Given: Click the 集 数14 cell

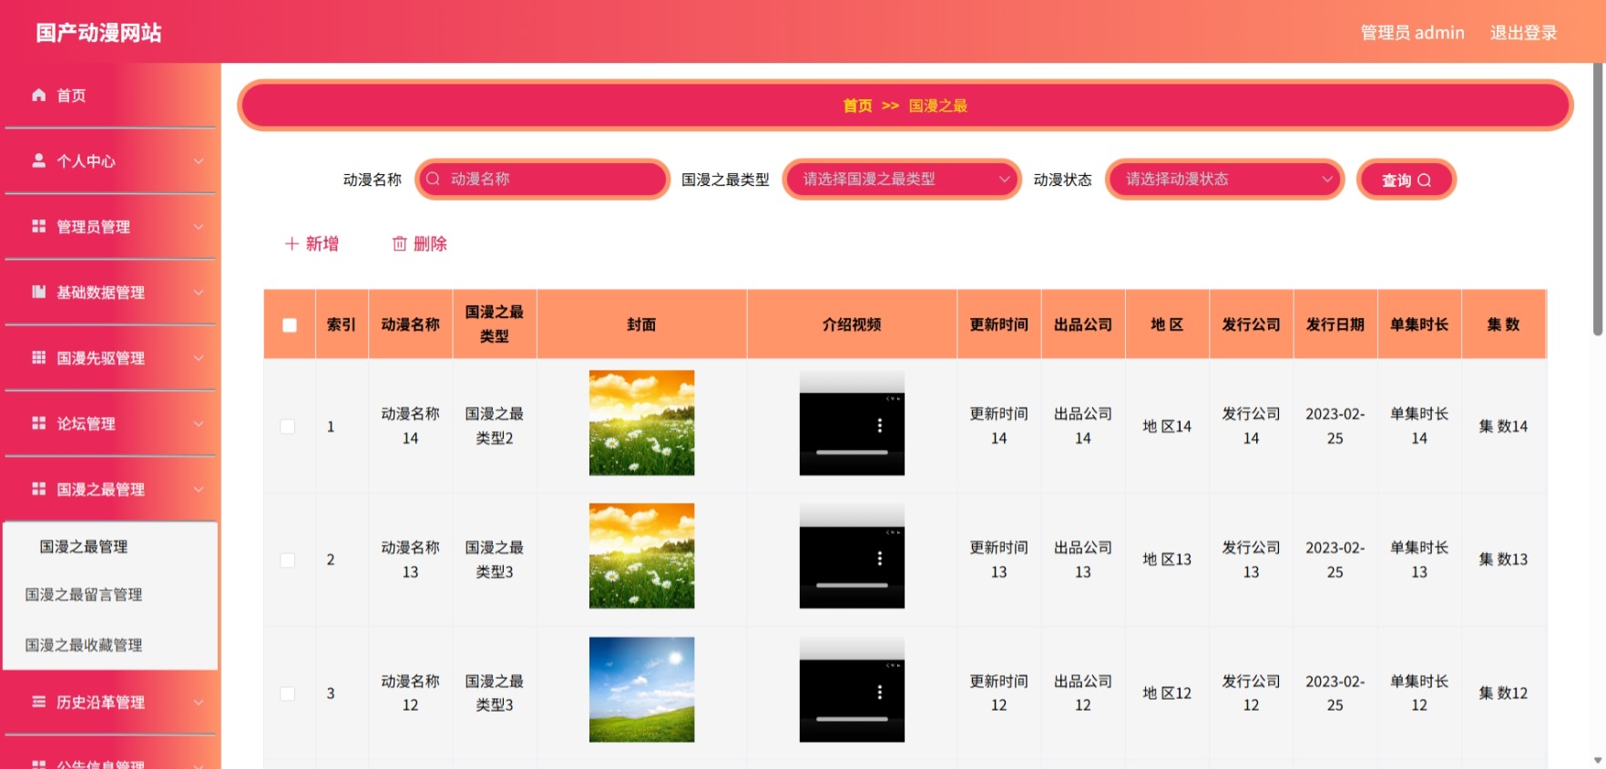Looking at the screenshot, I should pos(1503,426).
